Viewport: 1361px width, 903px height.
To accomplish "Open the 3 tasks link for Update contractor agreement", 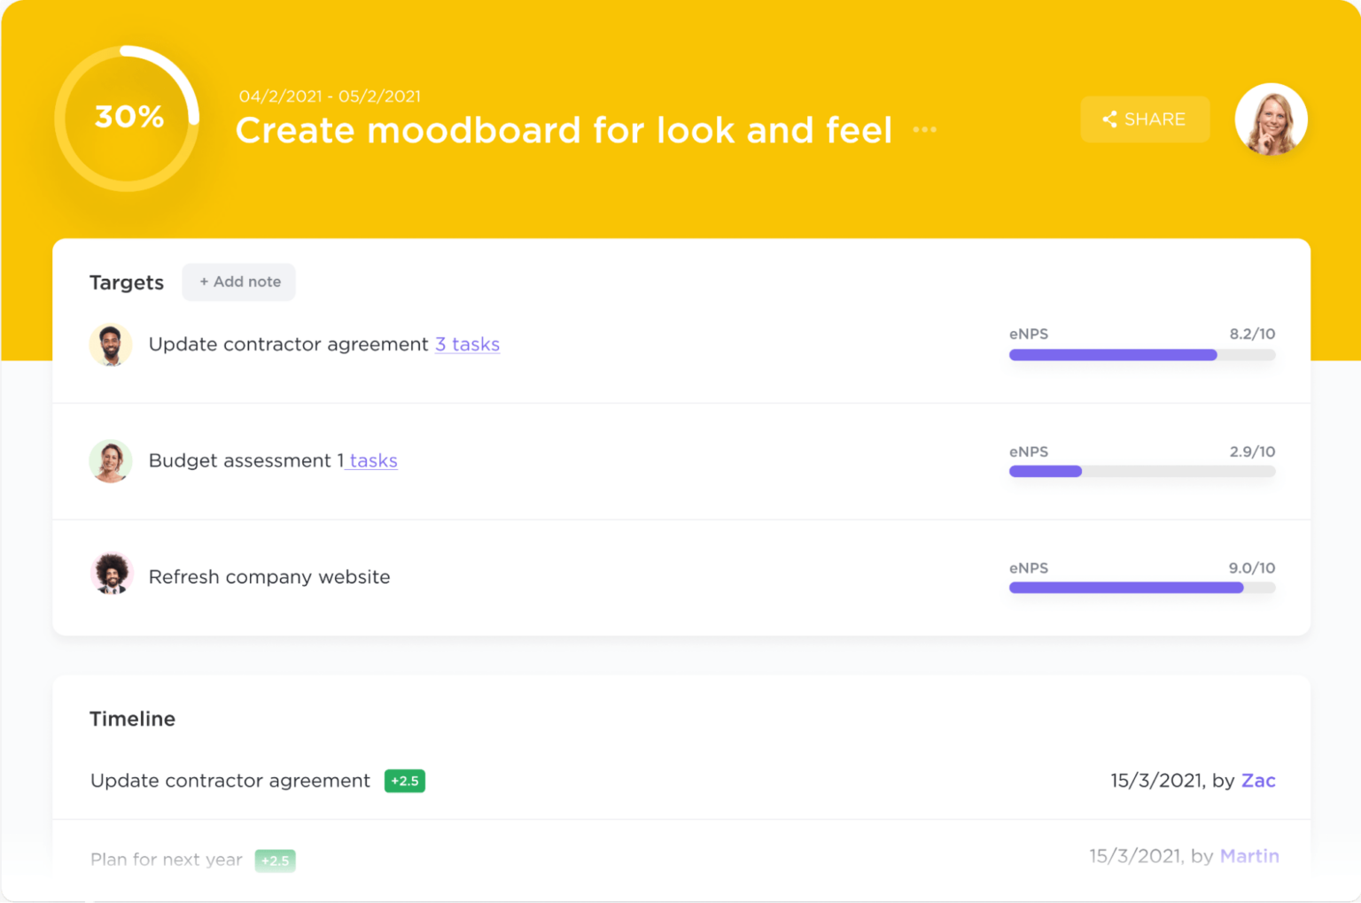I will point(467,344).
